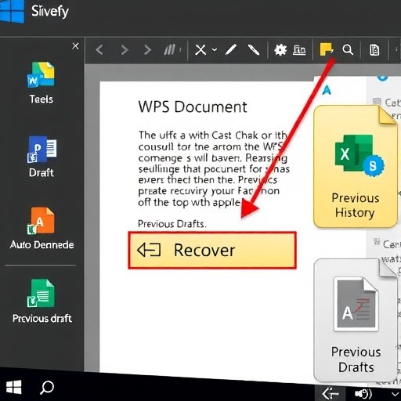The height and width of the screenshot is (401, 401).
Task: Go back with the left chevron
Action: (99, 49)
